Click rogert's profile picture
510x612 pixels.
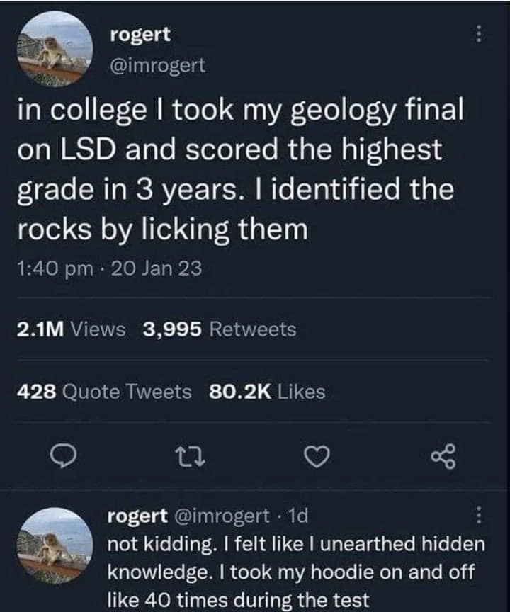click(53, 51)
